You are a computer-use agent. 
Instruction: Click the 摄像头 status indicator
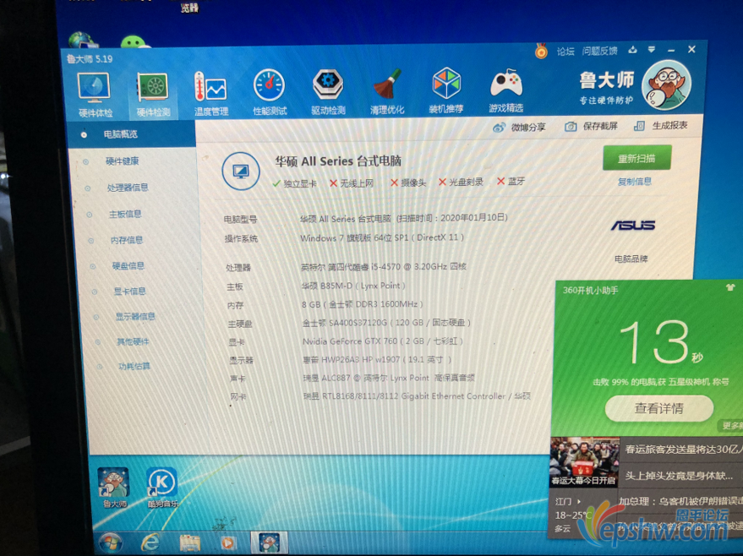[x=408, y=183]
